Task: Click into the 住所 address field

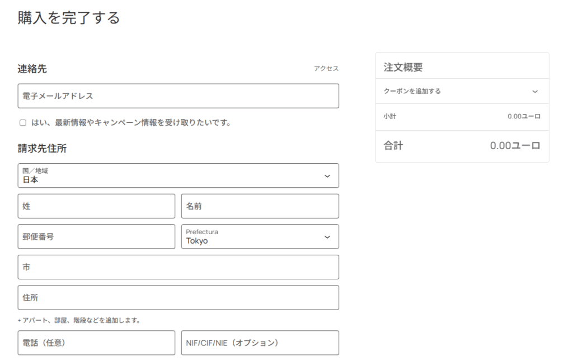Action: (x=179, y=297)
